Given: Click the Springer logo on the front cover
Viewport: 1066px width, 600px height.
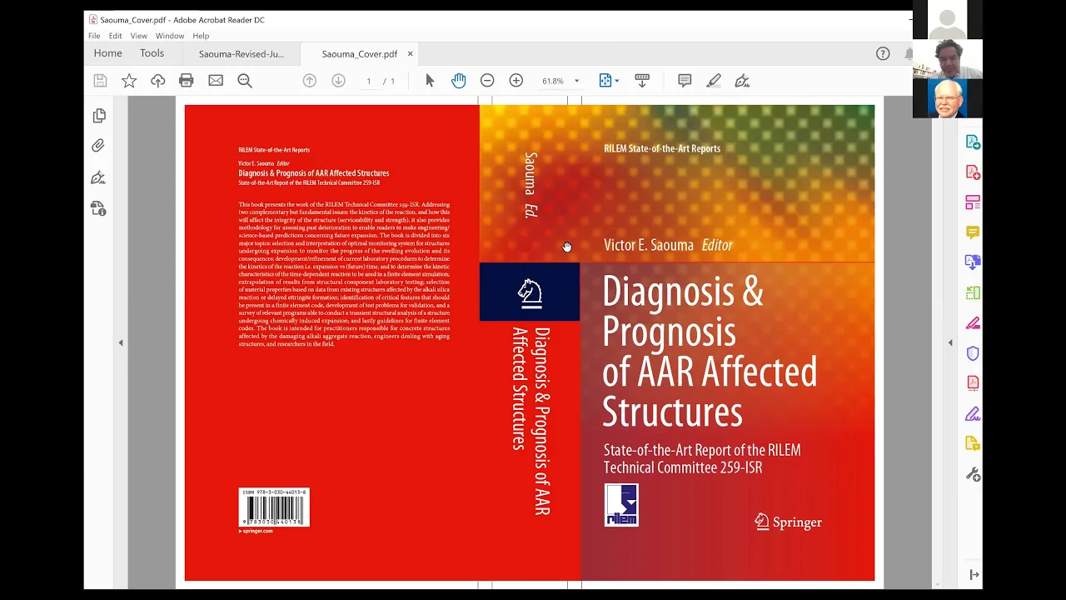Looking at the screenshot, I should click(x=788, y=522).
